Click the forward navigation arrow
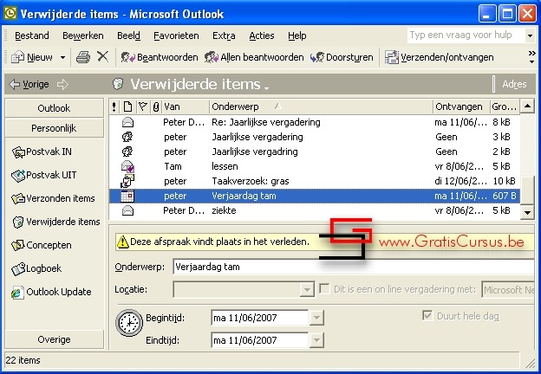 tap(62, 84)
